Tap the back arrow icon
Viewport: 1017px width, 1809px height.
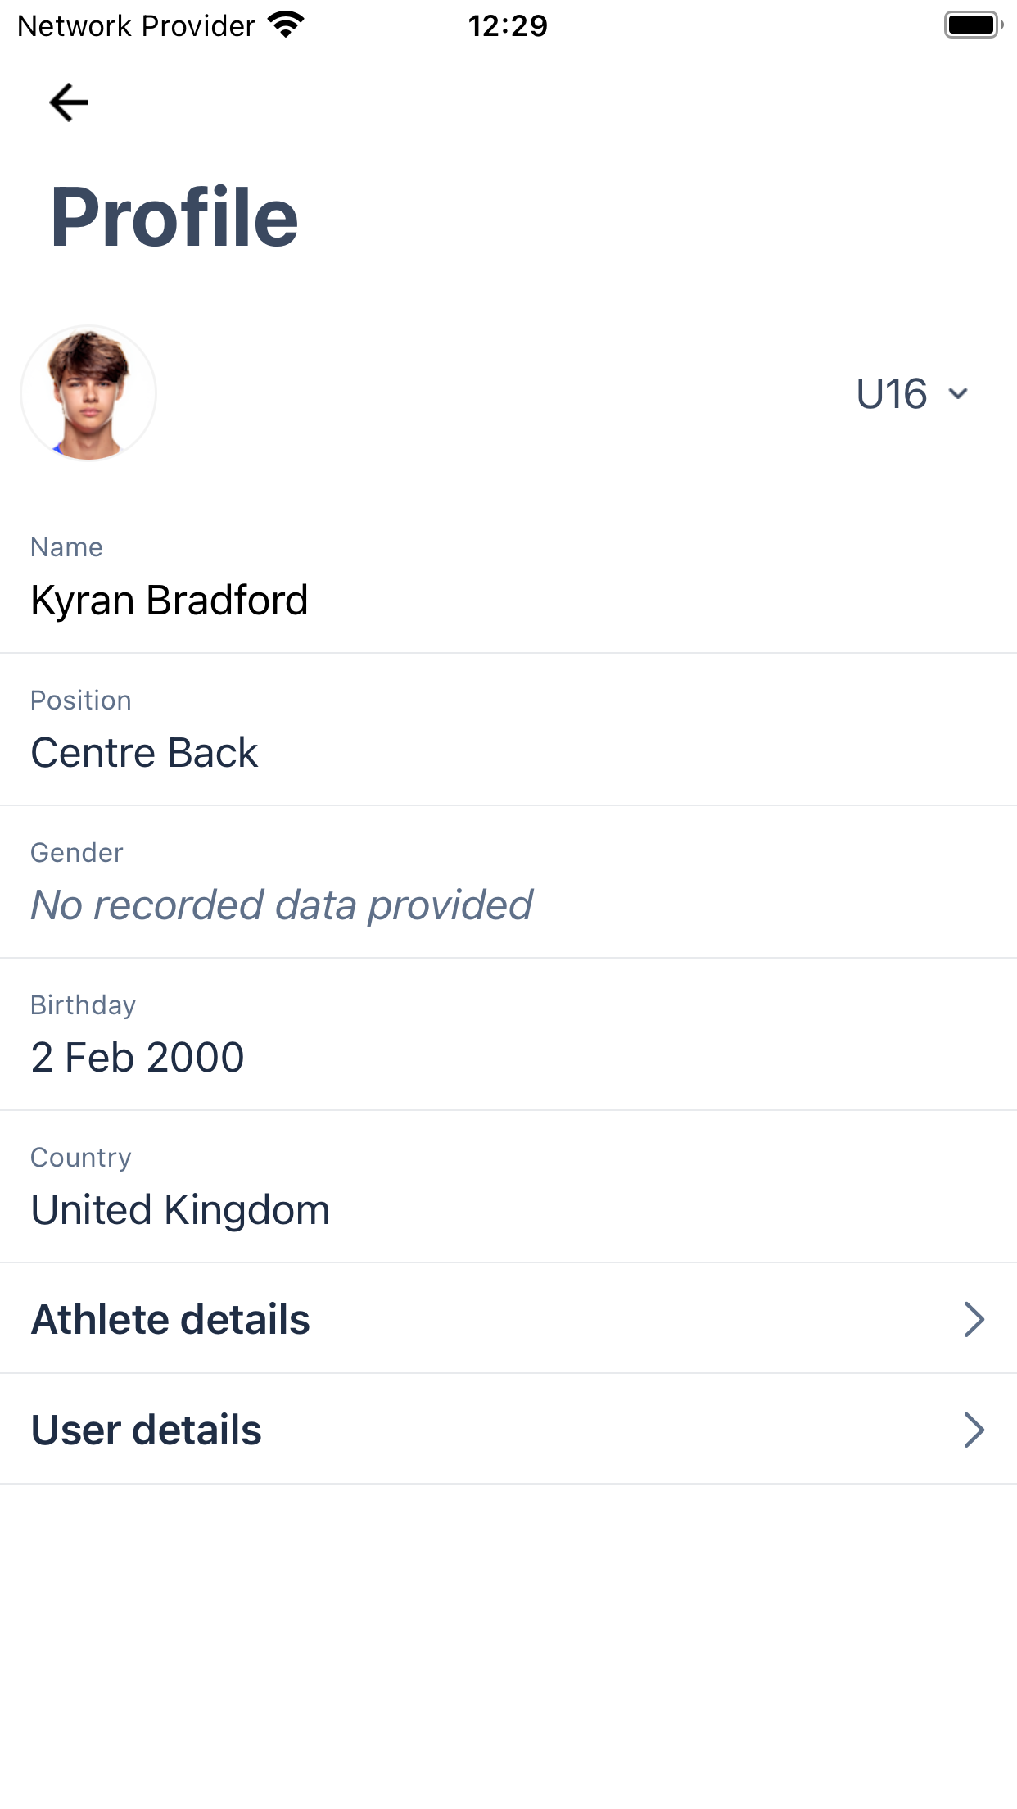[x=69, y=102]
